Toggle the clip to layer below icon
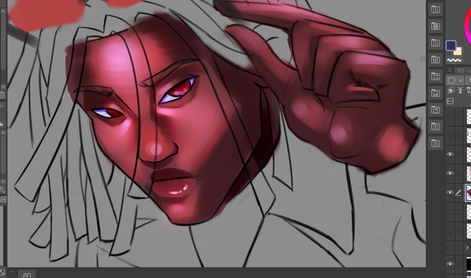471x278 pixels. (451, 90)
